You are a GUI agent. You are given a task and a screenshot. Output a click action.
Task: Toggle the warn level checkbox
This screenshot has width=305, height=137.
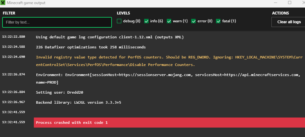(169, 21)
